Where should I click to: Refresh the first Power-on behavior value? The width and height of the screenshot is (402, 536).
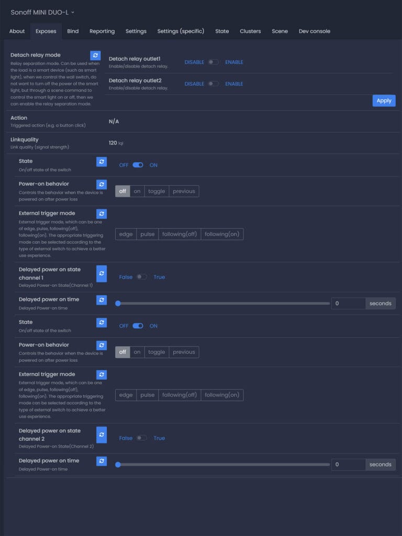(x=102, y=184)
